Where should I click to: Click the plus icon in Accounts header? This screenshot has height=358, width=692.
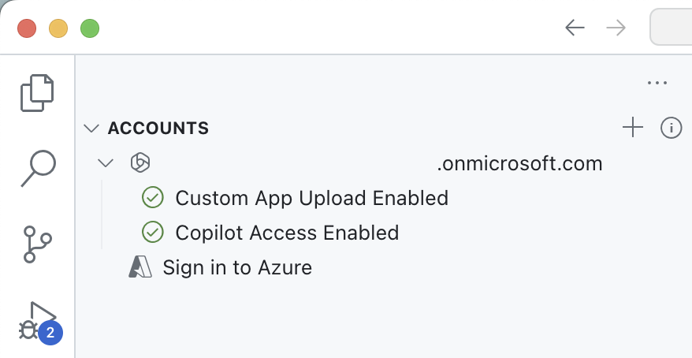click(x=633, y=128)
